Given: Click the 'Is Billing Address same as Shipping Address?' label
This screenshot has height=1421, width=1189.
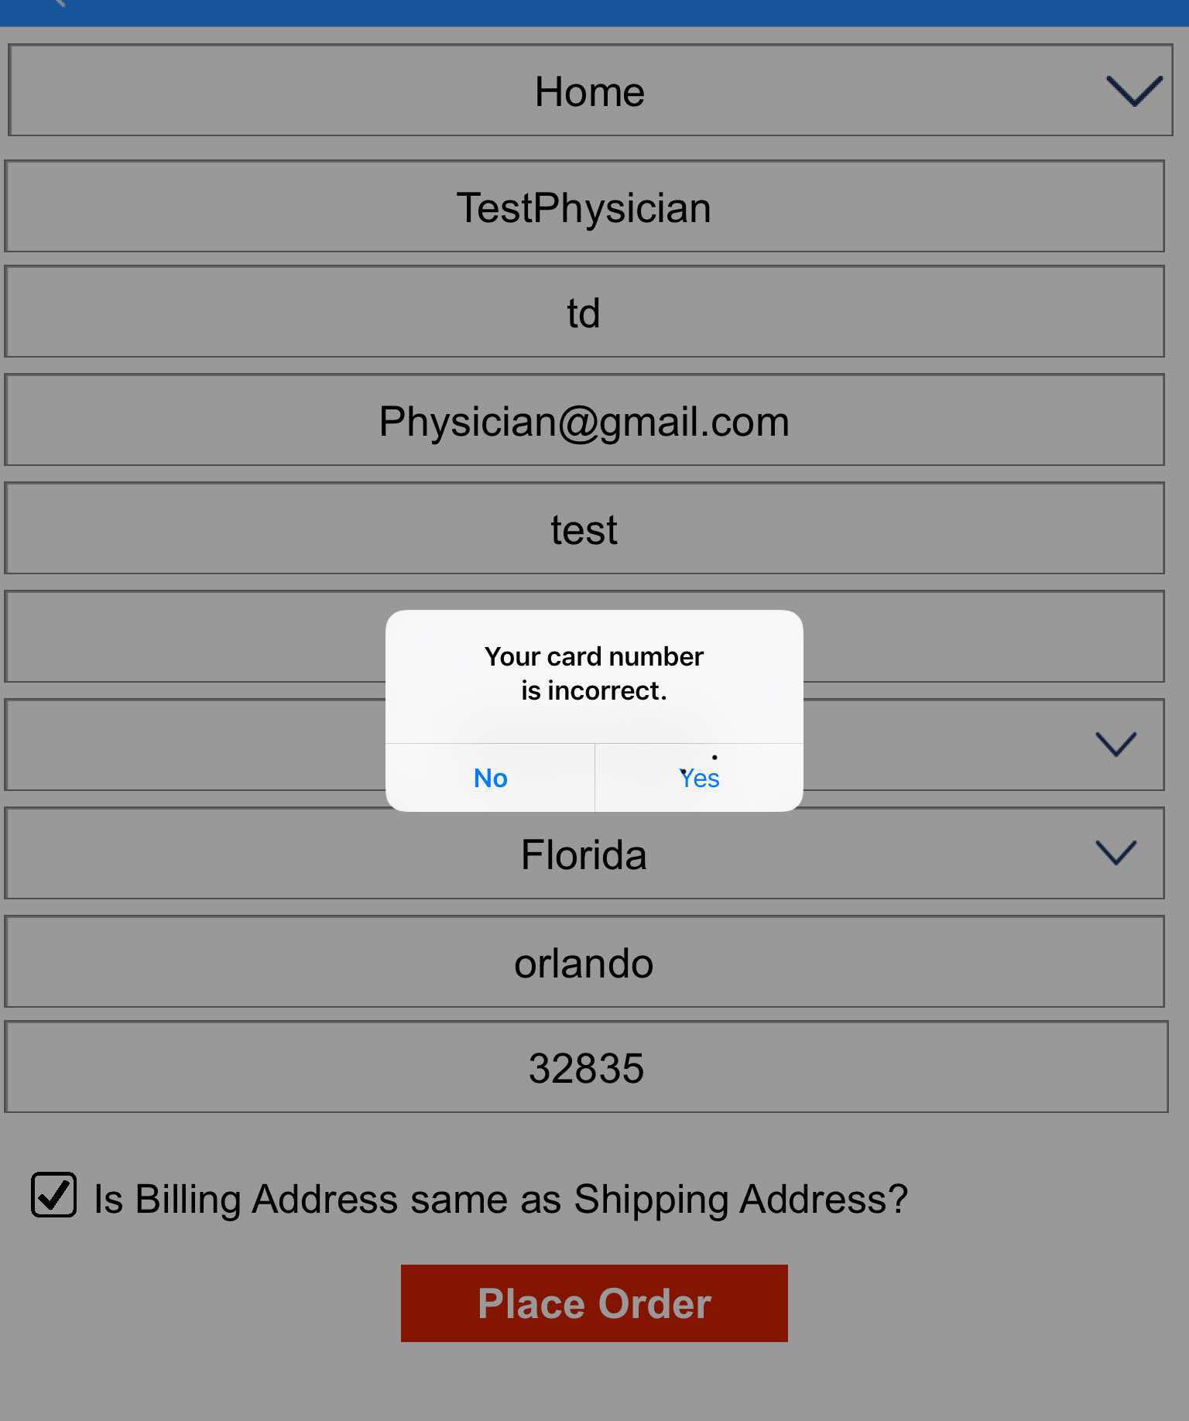Looking at the screenshot, I should (x=500, y=1200).
